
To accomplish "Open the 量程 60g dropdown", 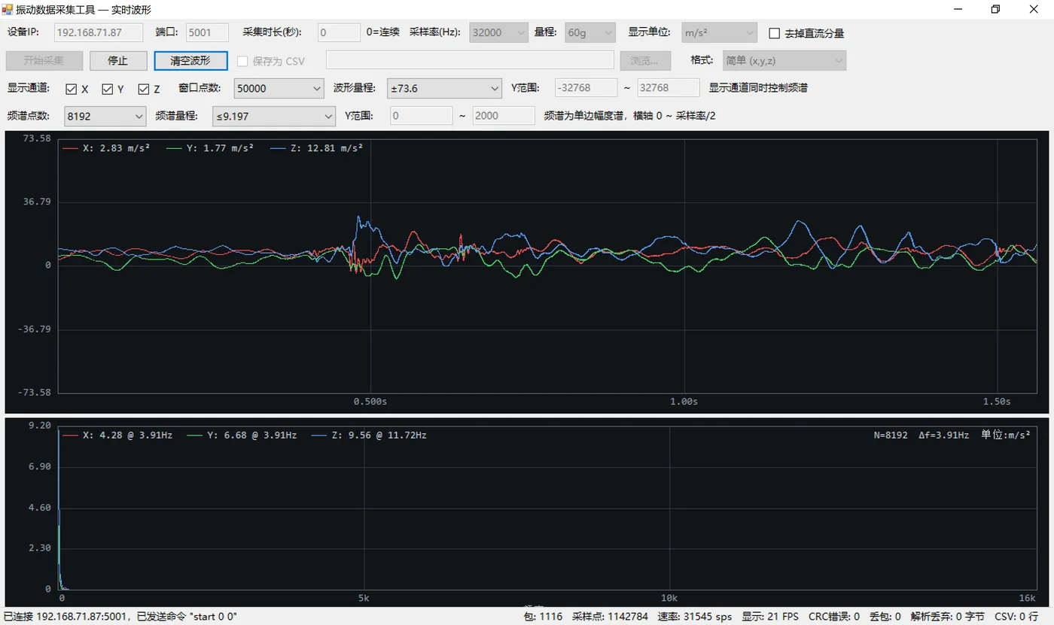I will [589, 32].
